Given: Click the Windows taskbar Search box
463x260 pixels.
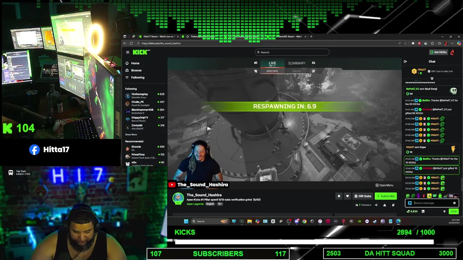Looking at the screenshot, I should tap(210, 221).
